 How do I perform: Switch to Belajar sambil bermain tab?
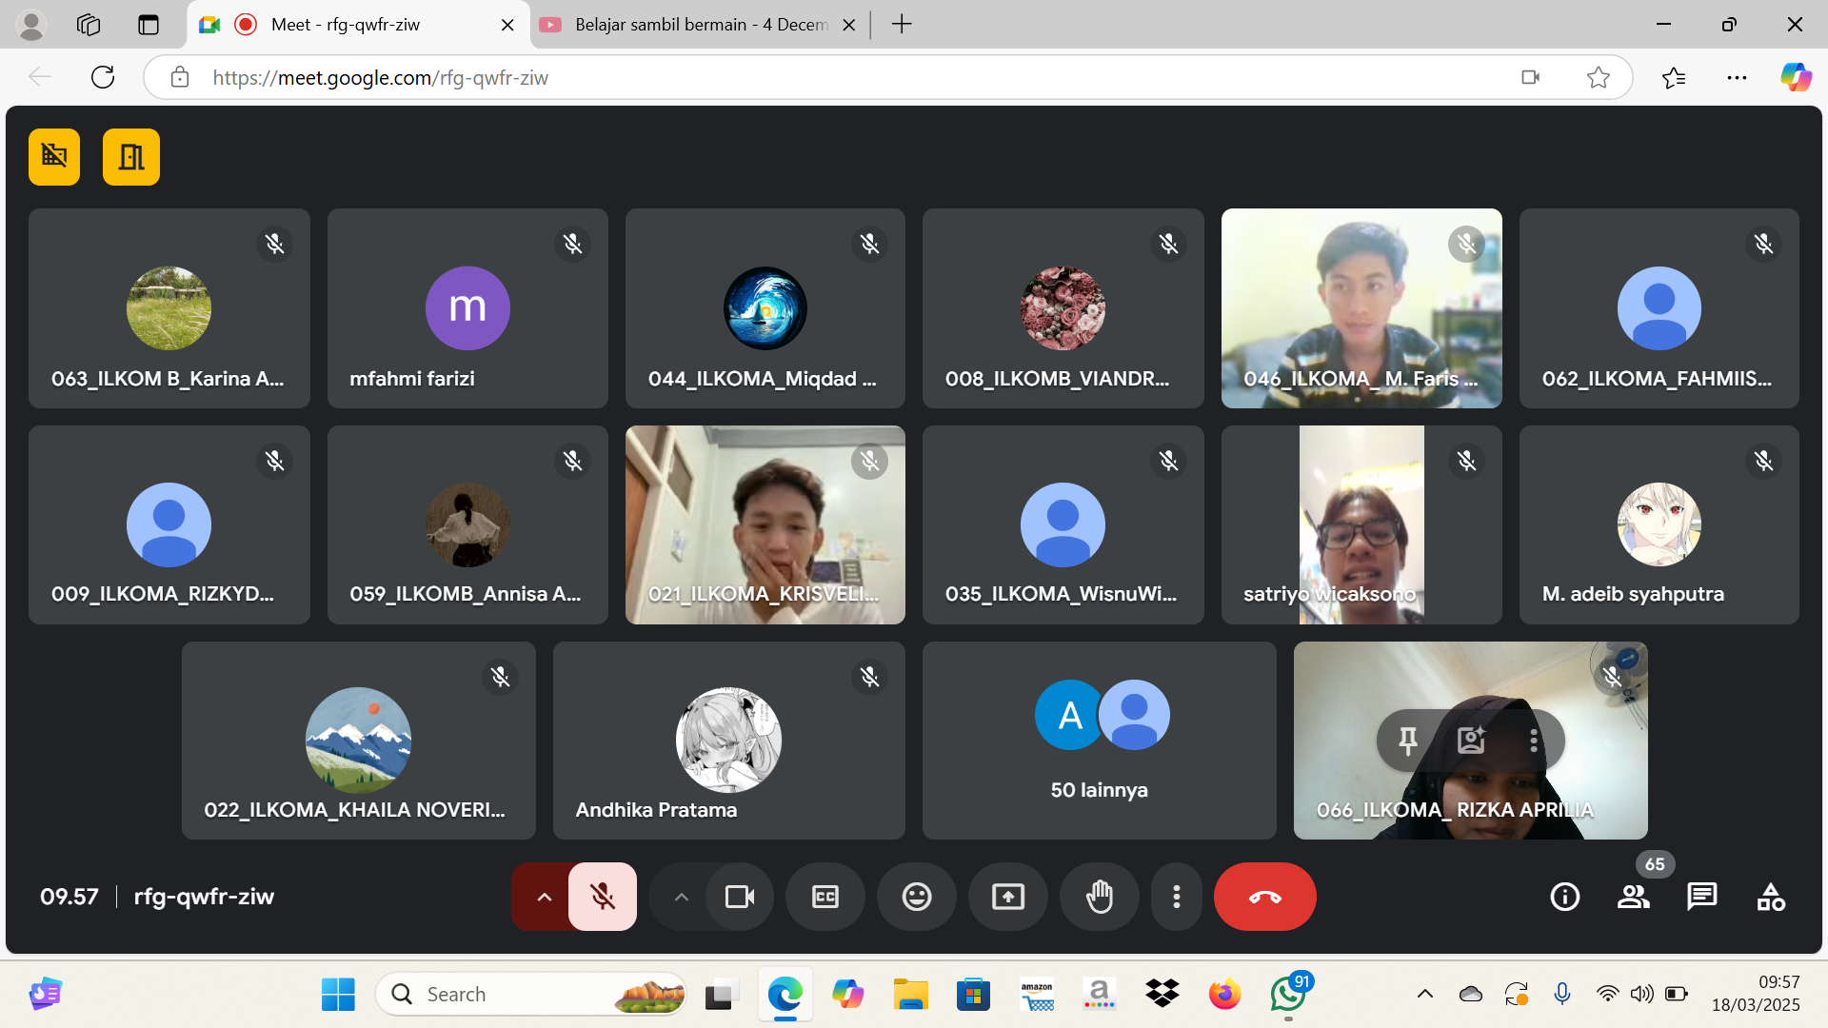click(700, 25)
